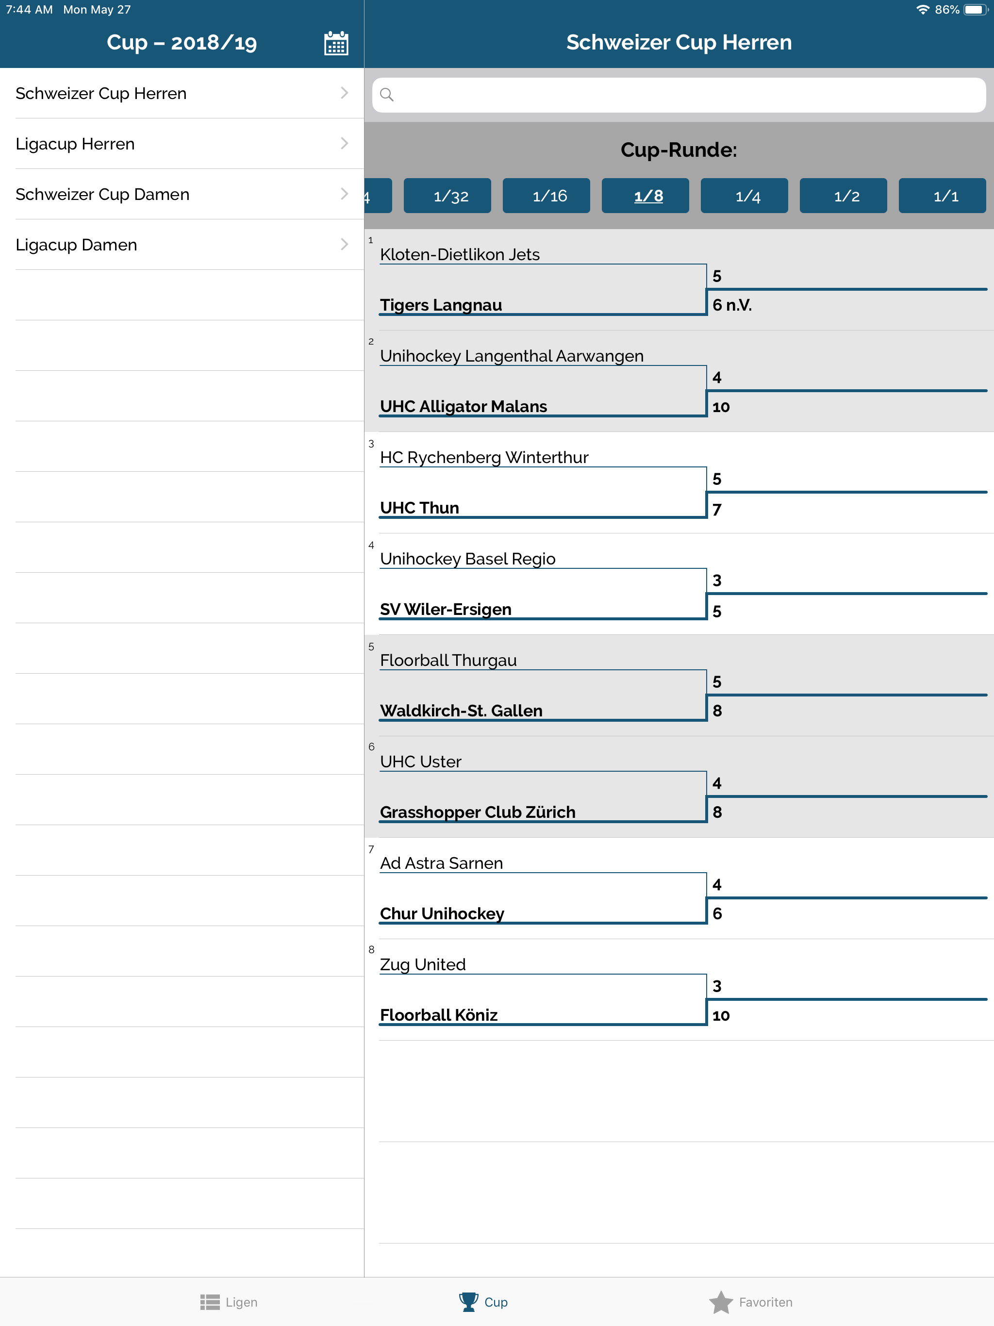Tap the Cup – 2018/19 title
The width and height of the screenshot is (994, 1326).
(x=182, y=43)
